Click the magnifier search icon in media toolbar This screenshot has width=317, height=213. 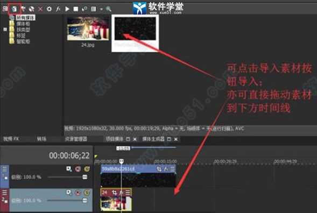click(109, 9)
